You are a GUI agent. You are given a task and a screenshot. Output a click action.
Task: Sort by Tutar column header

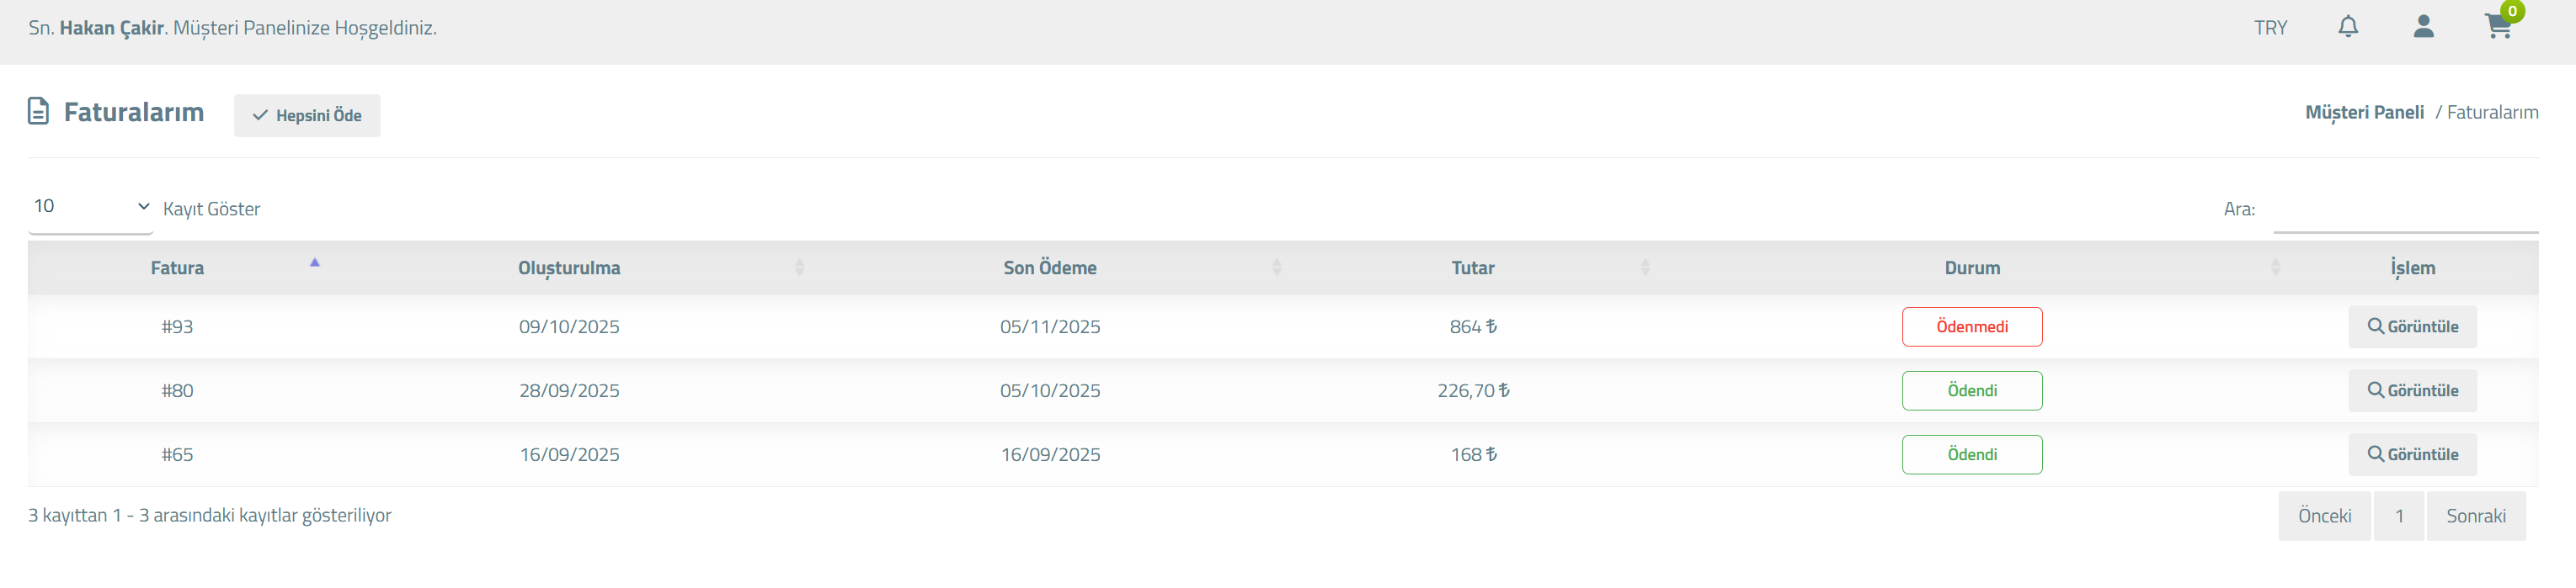[1473, 268]
